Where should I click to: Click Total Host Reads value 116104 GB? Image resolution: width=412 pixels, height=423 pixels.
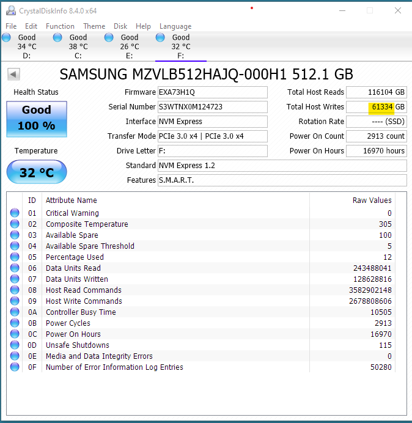point(377,92)
